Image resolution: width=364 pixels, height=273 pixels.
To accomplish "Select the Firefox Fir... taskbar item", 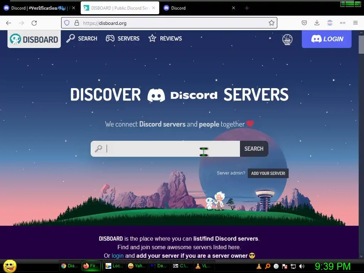I will (91, 266).
